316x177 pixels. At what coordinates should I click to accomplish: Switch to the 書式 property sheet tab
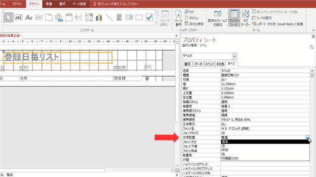[187, 64]
